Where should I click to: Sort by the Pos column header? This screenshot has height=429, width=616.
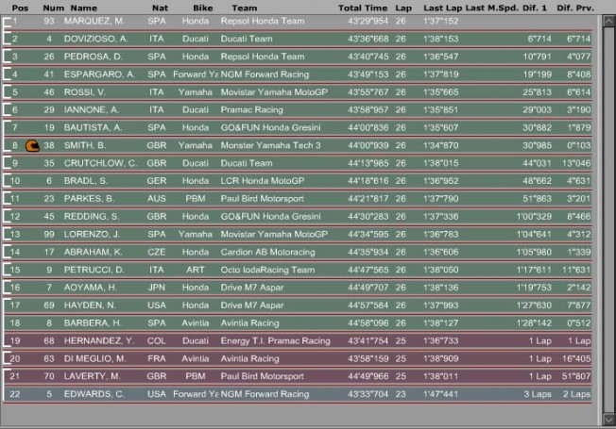[x=20, y=8]
